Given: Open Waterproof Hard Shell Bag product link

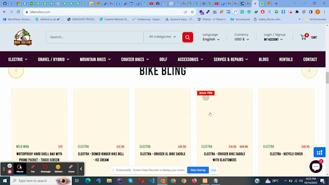Looking at the screenshot, I should [39, 157].
